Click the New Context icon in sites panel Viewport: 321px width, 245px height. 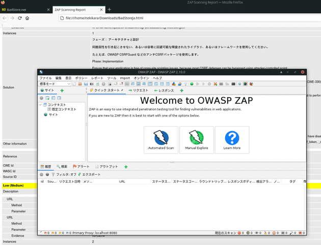tap(47, 98)
